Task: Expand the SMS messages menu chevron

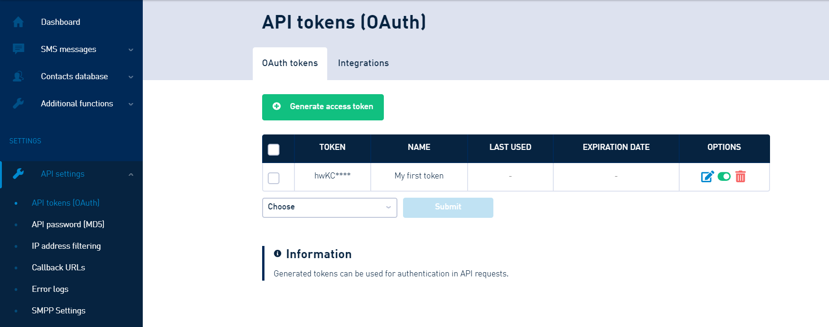Action: pyautogui.click(x=131, y=50)
